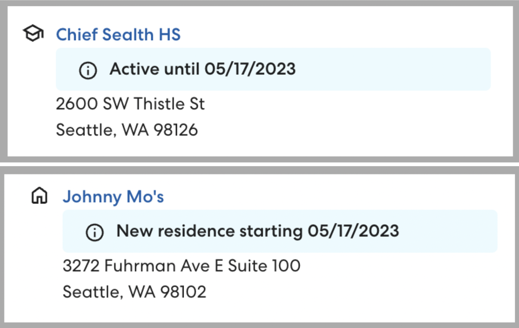Click the date in the New residence notice

pyautogui.click(x=353, y=231)
